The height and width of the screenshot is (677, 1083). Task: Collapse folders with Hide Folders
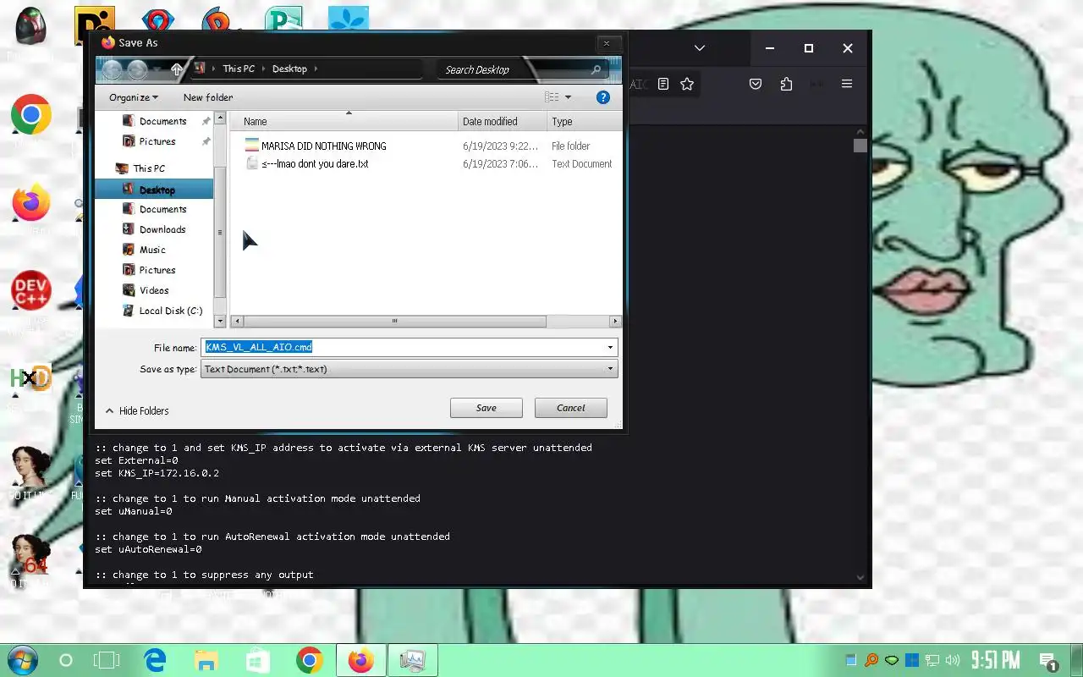[x=137, y=410]
